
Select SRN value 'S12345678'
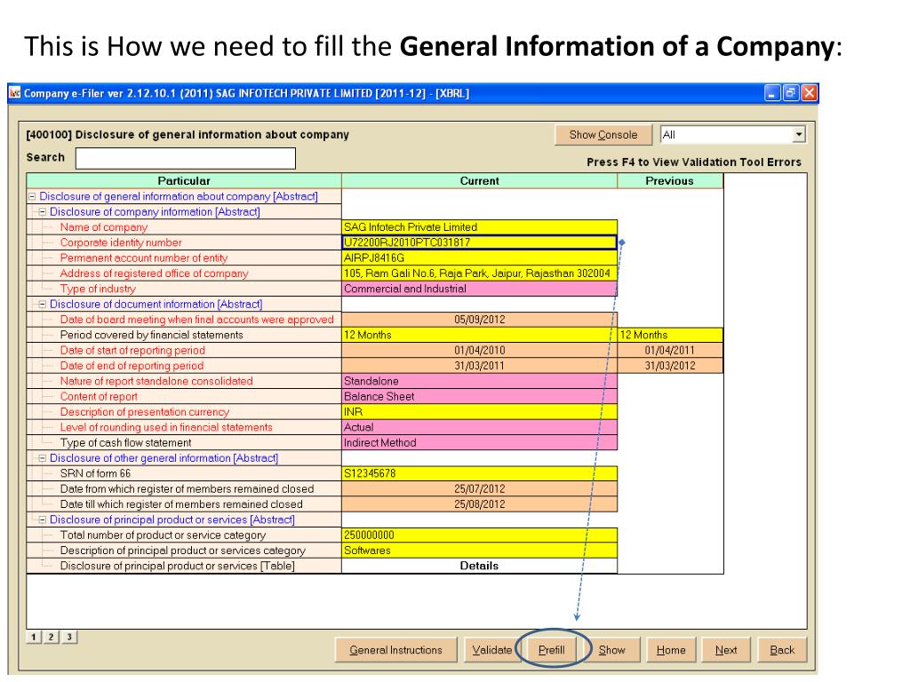[479, 473]
